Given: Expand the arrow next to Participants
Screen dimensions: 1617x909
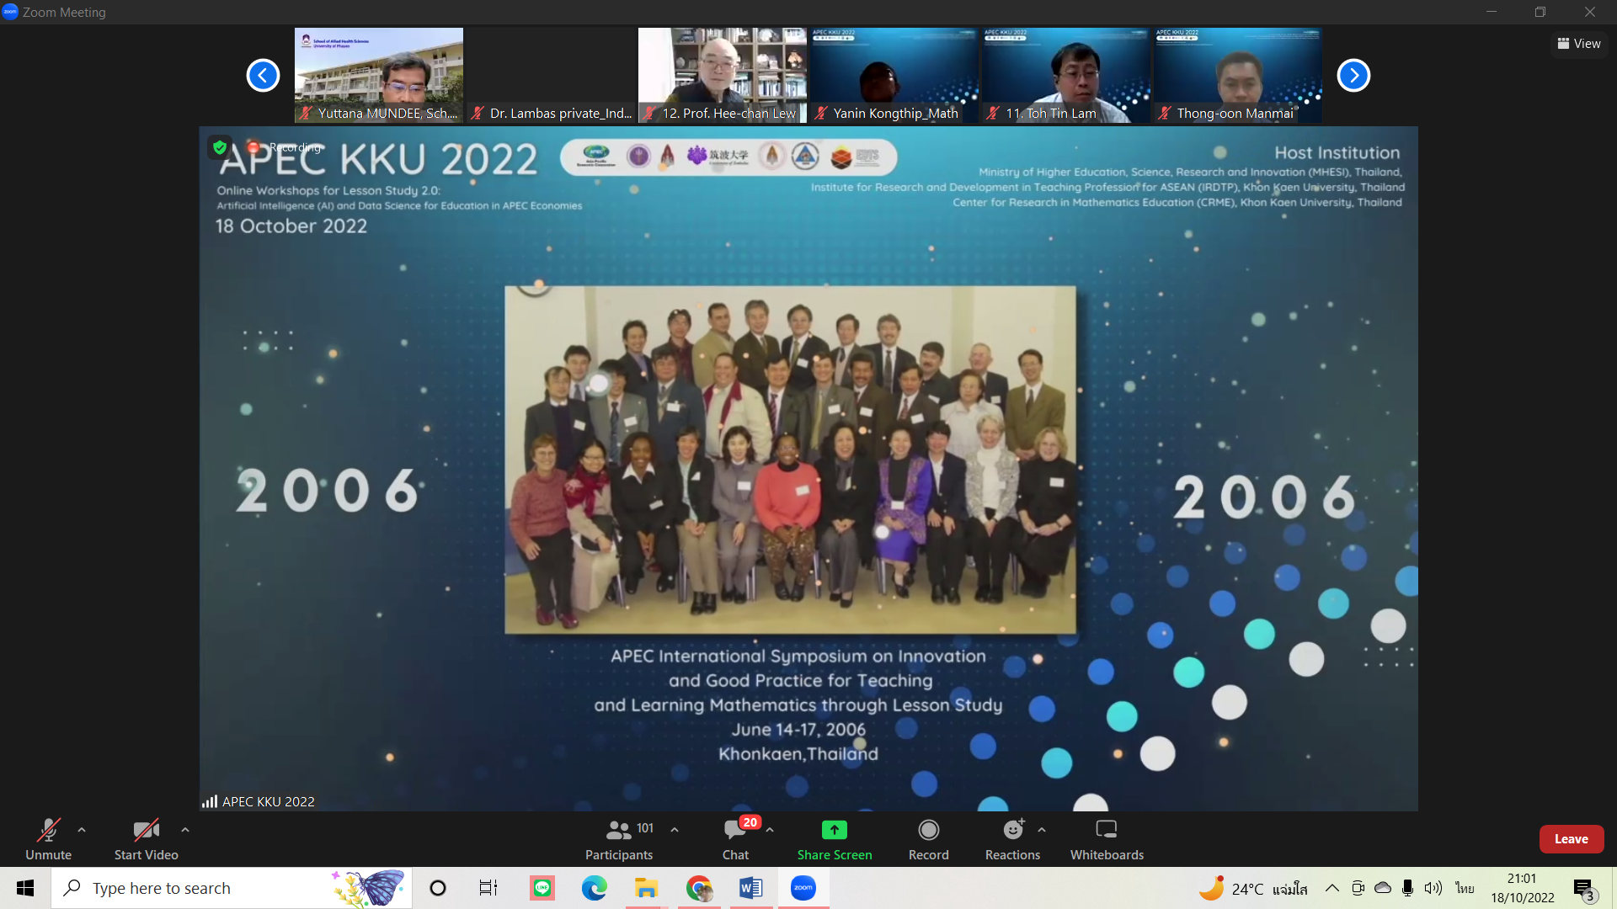Looking at the screenshot, I should point(675,830).
